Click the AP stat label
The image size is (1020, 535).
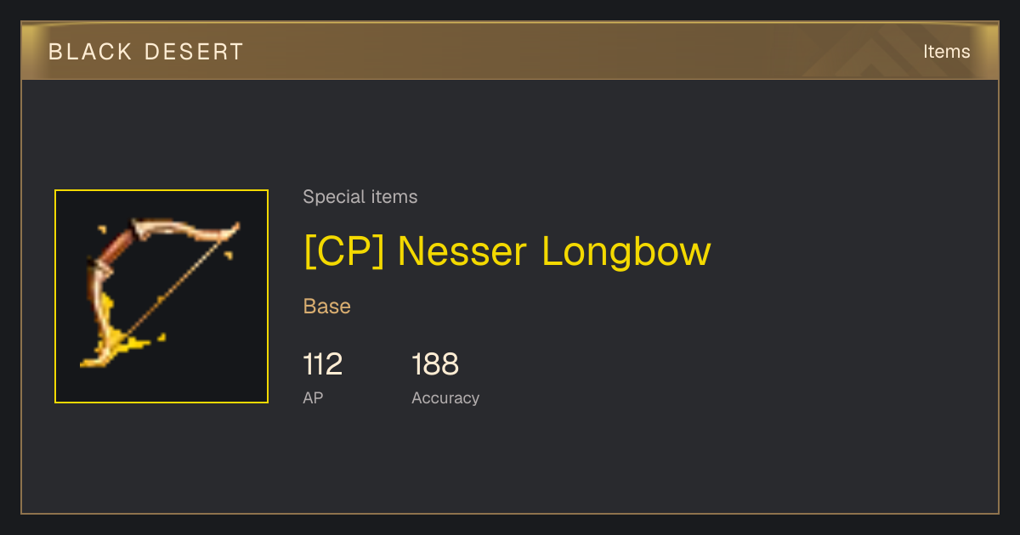(313, 397)
